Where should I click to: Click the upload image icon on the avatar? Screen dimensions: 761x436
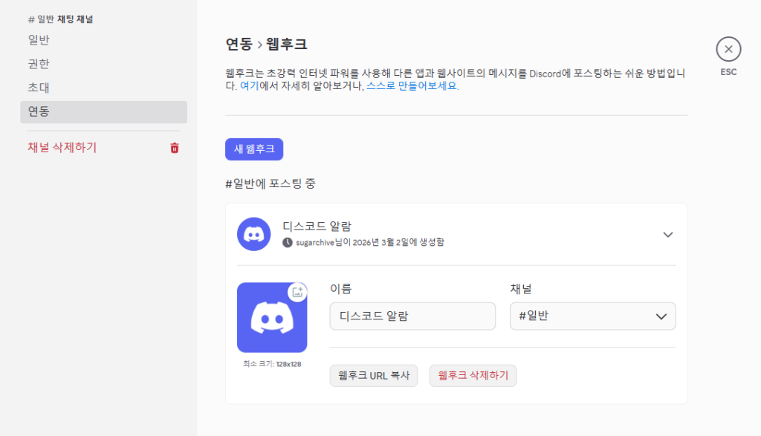coord(297,292)
